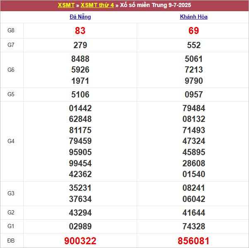Click special prize number 900322
The image size is (249, 248).
80,241
